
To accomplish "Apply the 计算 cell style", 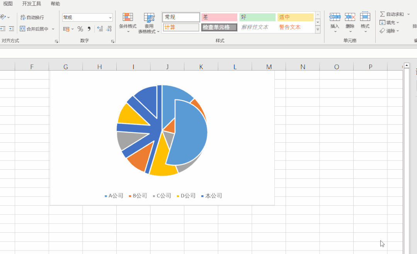I will coord(181,27).
